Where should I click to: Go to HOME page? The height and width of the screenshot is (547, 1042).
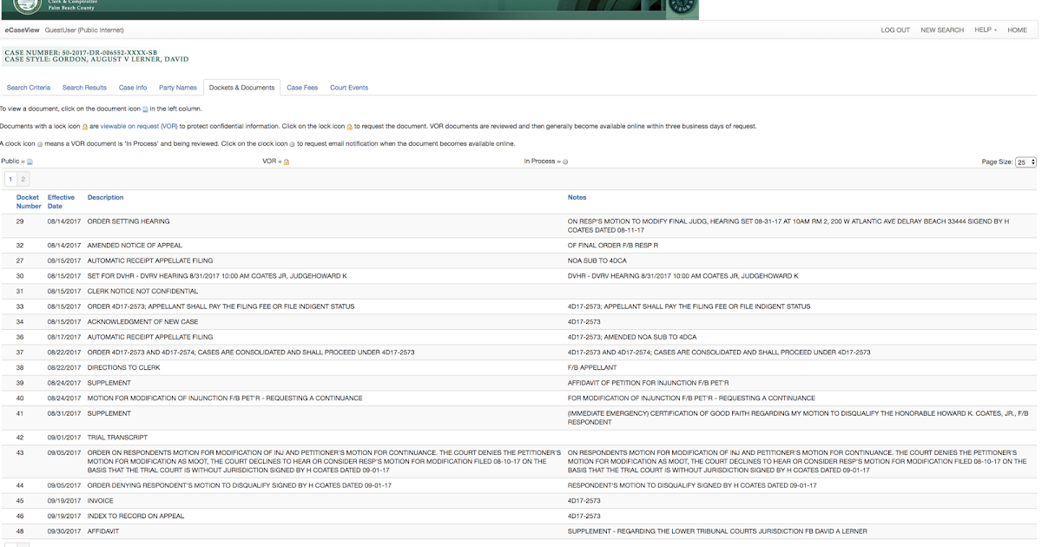click(x=1017, y=30)
